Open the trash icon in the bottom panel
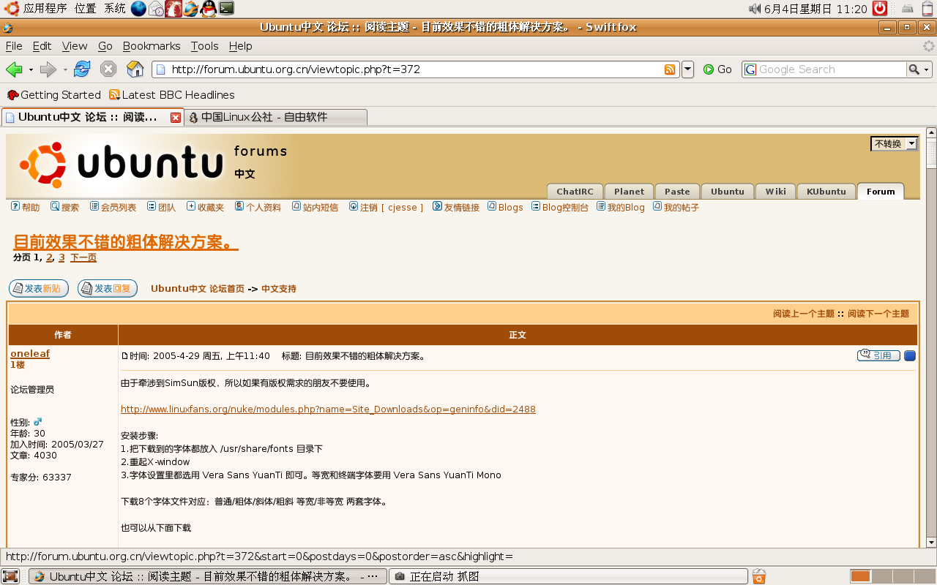 click(759, 576)
